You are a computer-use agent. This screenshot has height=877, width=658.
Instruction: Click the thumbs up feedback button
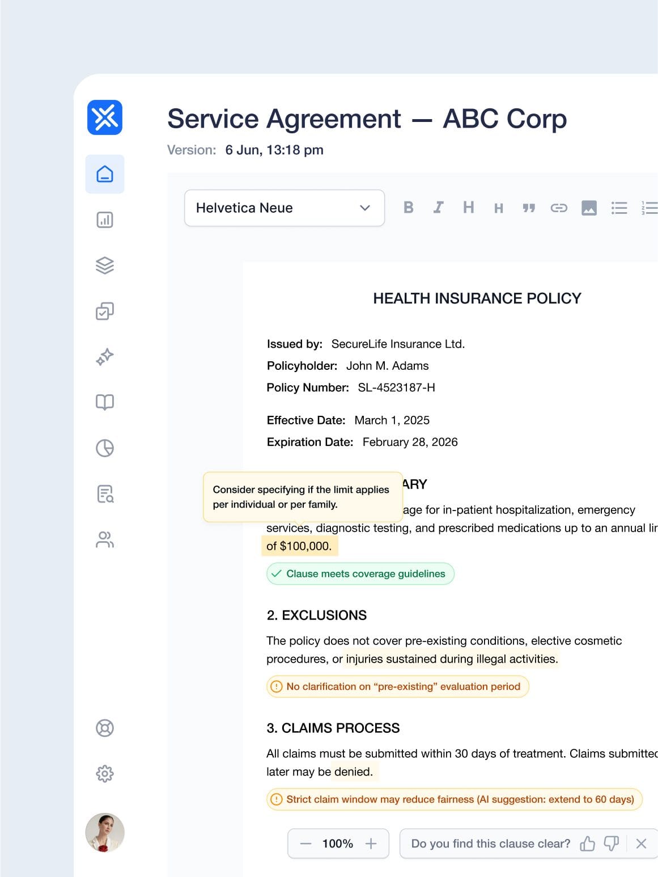coord(587,844)
